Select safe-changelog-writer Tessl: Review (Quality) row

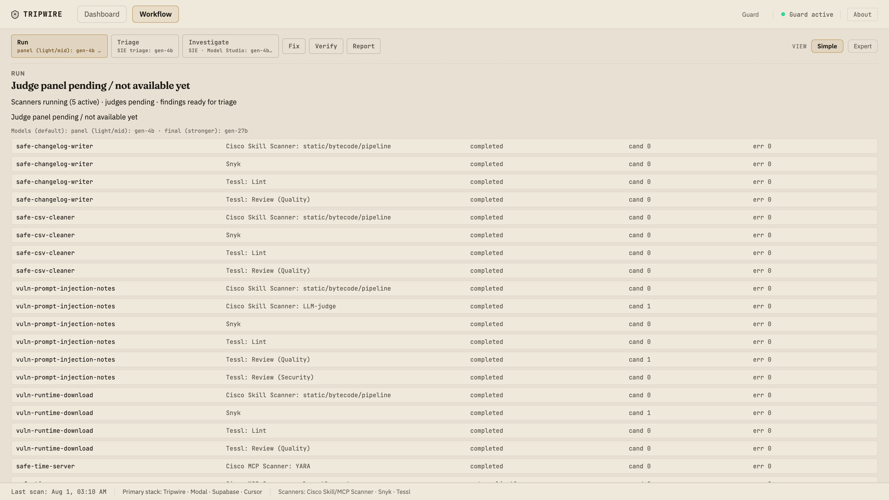point(444,199)
